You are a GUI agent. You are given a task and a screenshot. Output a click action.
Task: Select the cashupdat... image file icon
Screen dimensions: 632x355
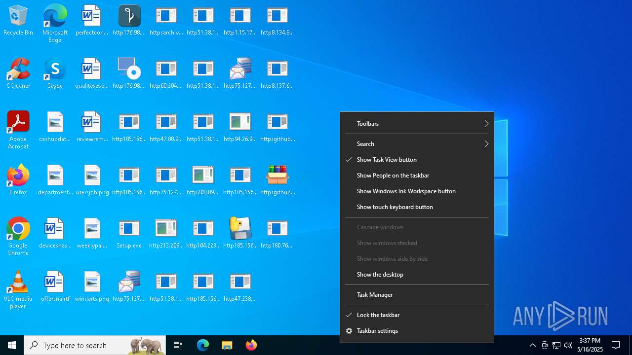click(55, 127)
